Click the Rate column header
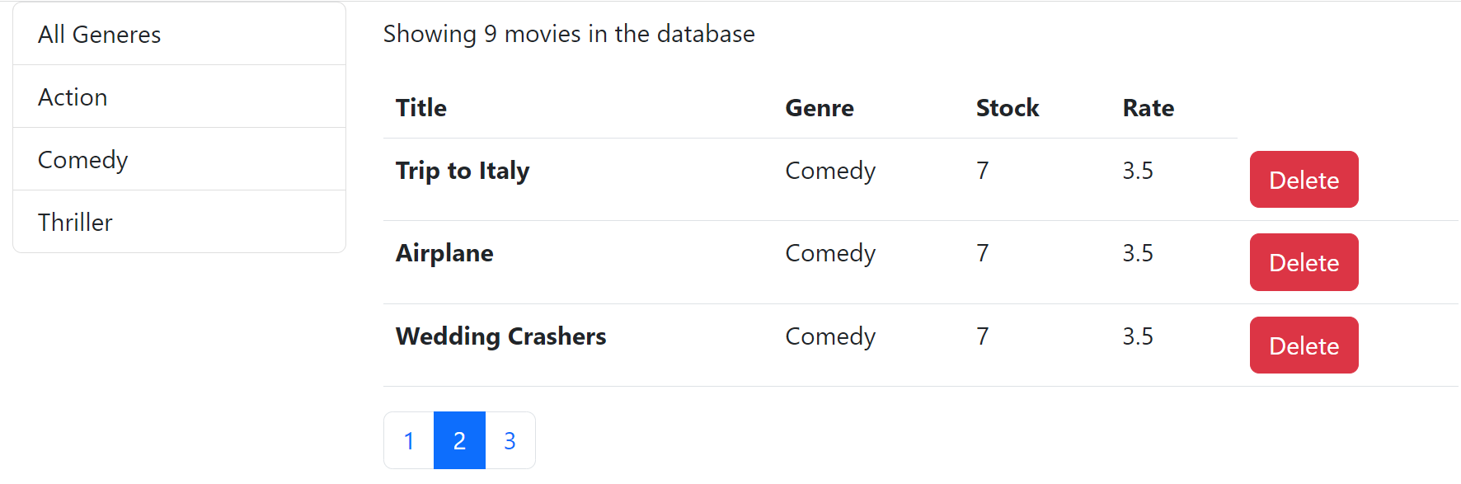 coord(1148,108)
